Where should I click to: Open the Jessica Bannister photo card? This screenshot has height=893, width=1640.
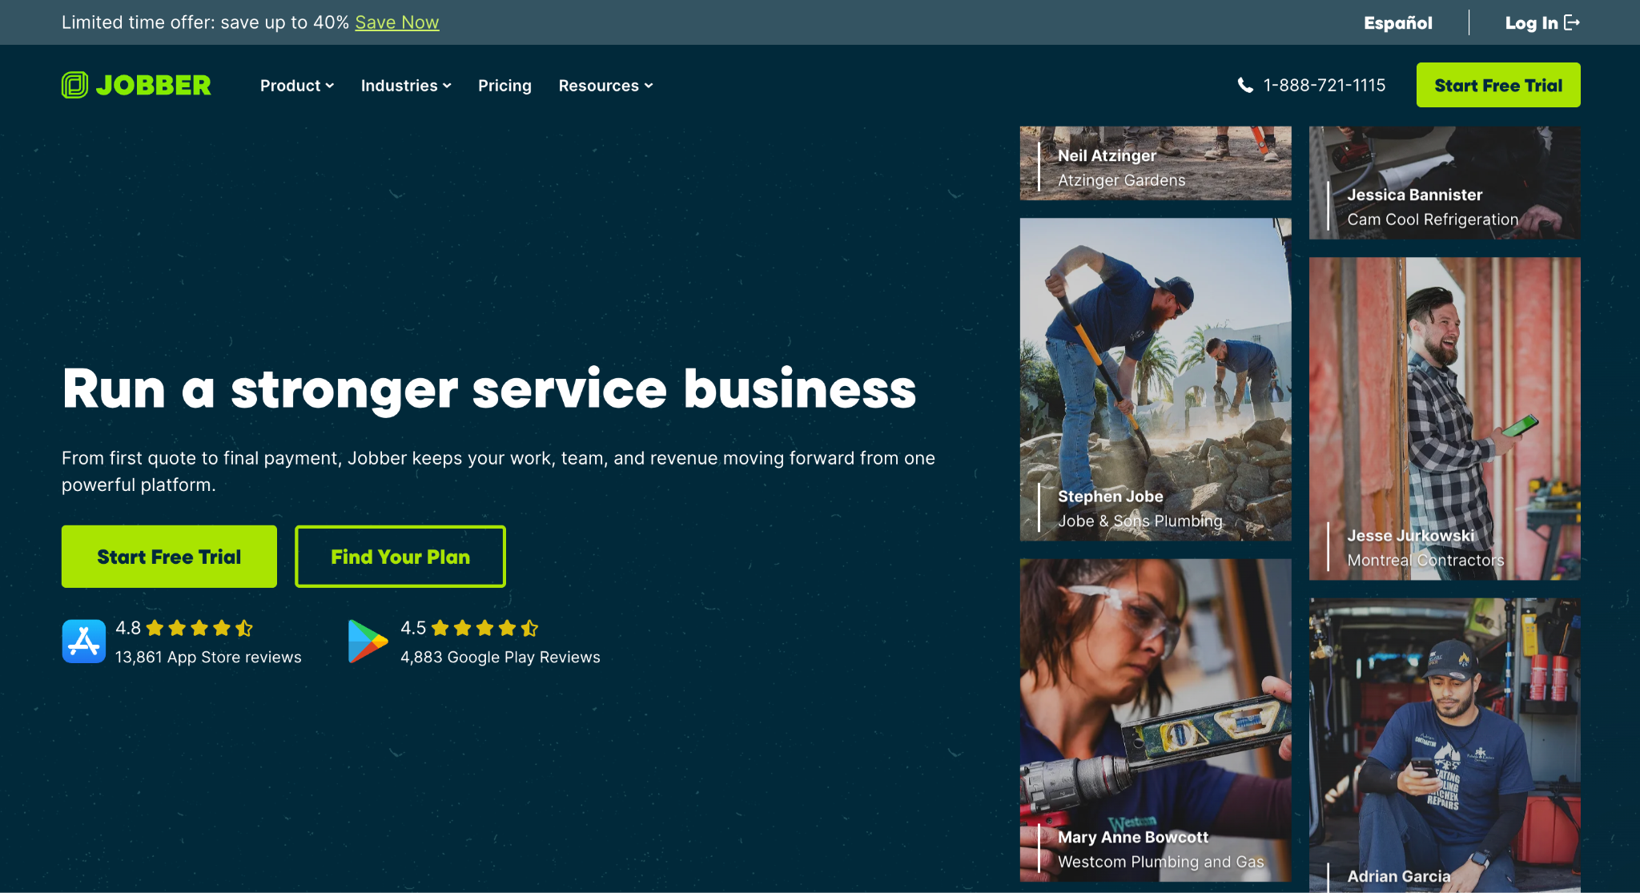click(x=1445, y=183)
